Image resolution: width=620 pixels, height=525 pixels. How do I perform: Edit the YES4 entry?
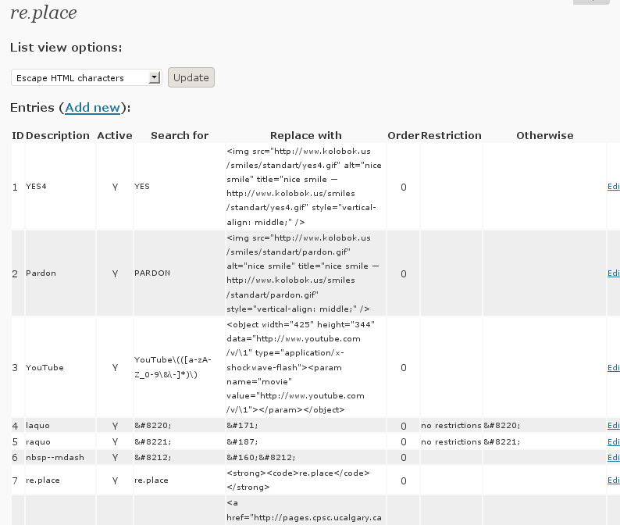point(614,187)
